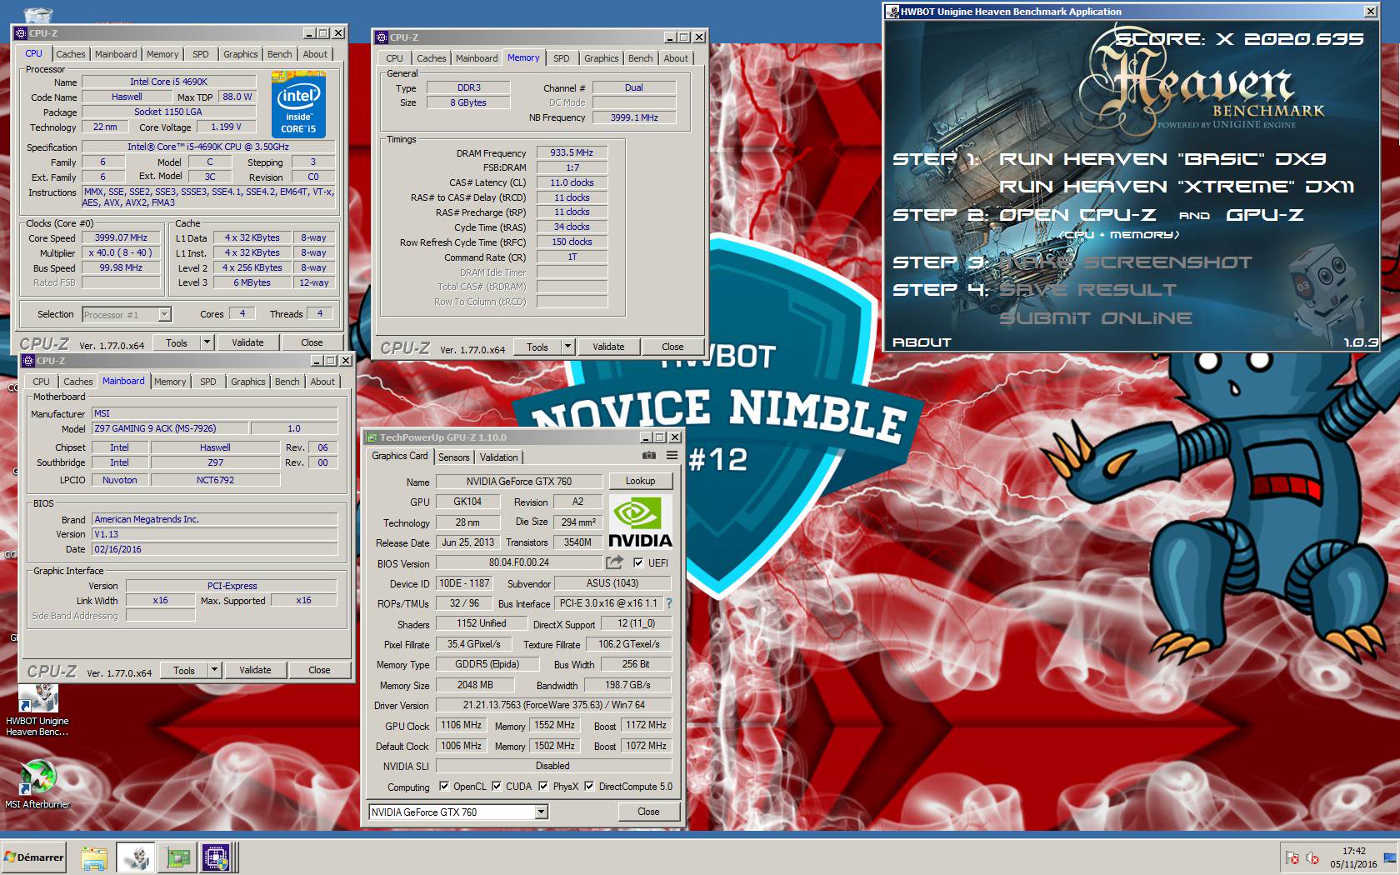This screenshot has width=1400, height=875.
Task: Open Graphics tab in CPU-Z Memory window
Action: pos(602,58)
